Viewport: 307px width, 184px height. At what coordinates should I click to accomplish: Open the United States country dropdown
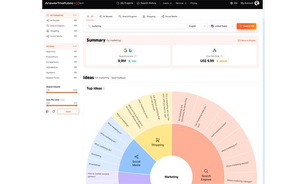(222, 26)
